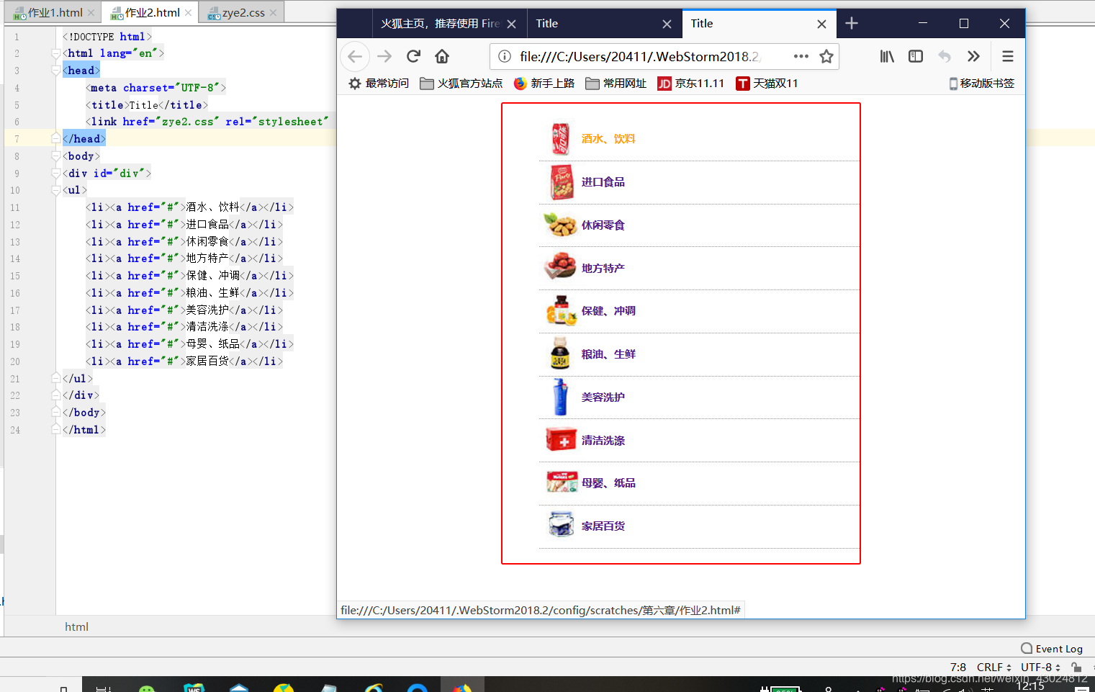
Task: Close the zye2.css editor tab
Action: [273, 12]
